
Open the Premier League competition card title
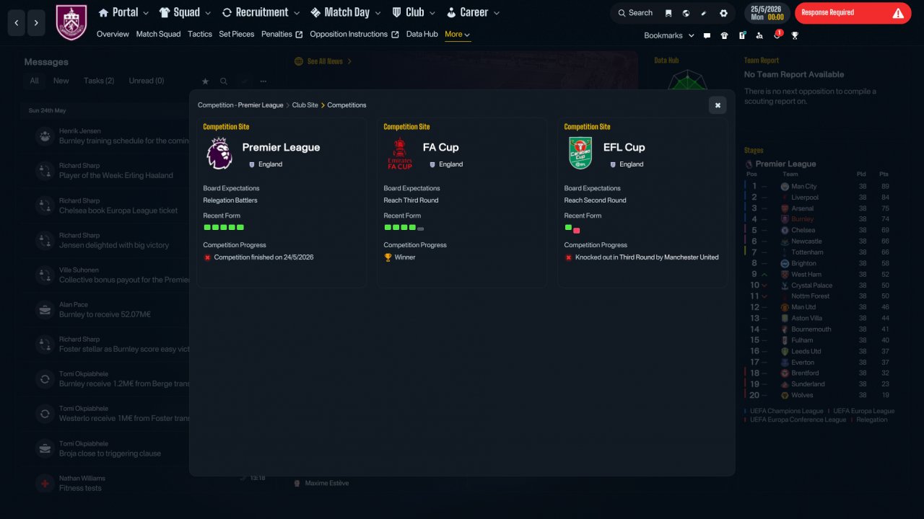click(281, 147)
